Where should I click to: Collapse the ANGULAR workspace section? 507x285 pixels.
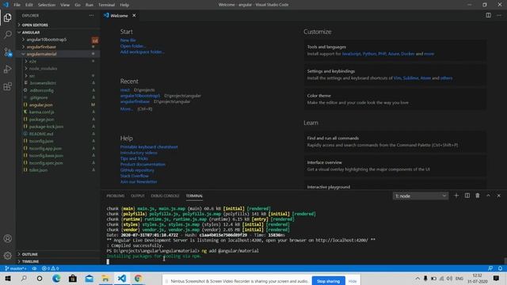[59, 32]
